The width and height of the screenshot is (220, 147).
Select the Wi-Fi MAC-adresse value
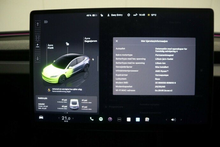tap(164, 90)
